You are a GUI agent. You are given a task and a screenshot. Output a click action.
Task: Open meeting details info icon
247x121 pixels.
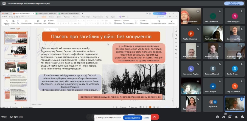(217, 117)
